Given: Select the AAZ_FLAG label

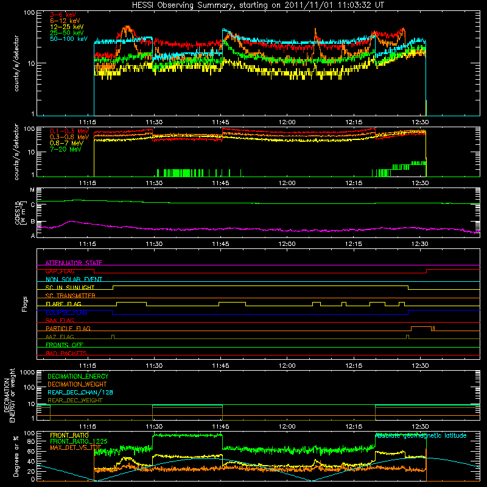Looking at the screenshot, I should coord(60,337).
